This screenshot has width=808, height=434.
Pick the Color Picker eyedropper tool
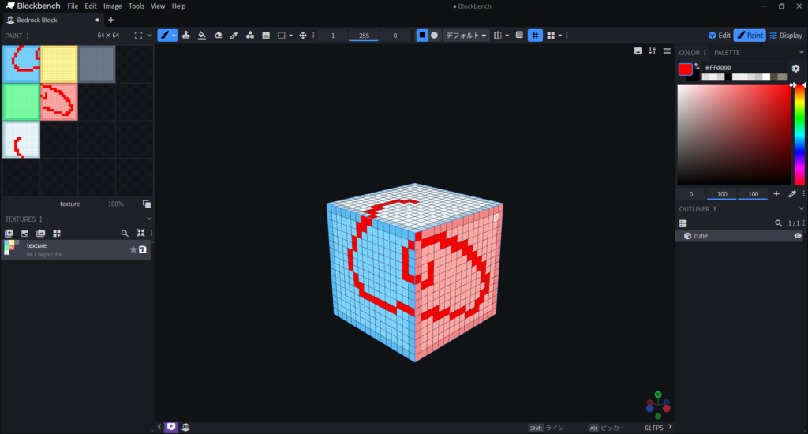point(234,36)
